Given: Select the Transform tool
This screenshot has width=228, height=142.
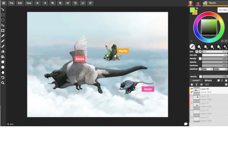Looking at the screenshot, I should [3, 30].
